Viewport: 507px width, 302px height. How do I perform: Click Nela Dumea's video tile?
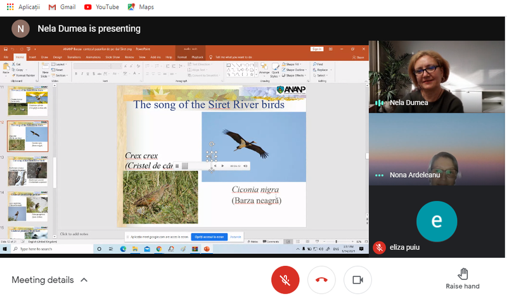437,76
